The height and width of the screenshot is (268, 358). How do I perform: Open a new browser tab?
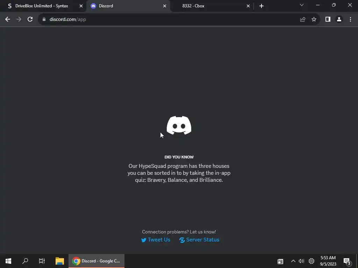tap(262, 6)
